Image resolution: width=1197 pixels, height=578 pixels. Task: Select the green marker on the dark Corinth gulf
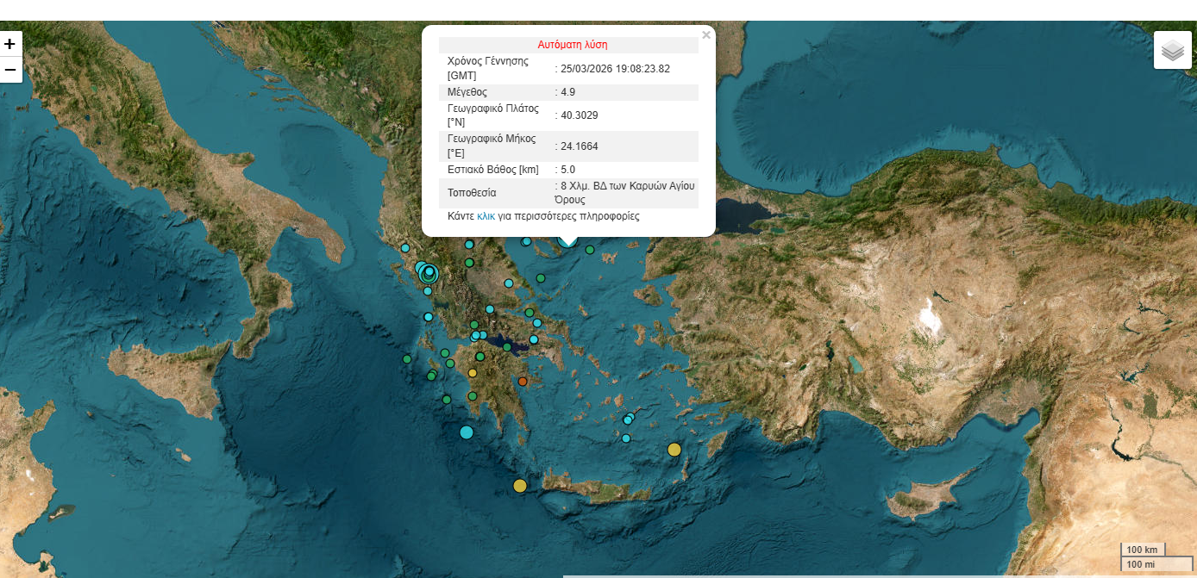pos(508,347)
